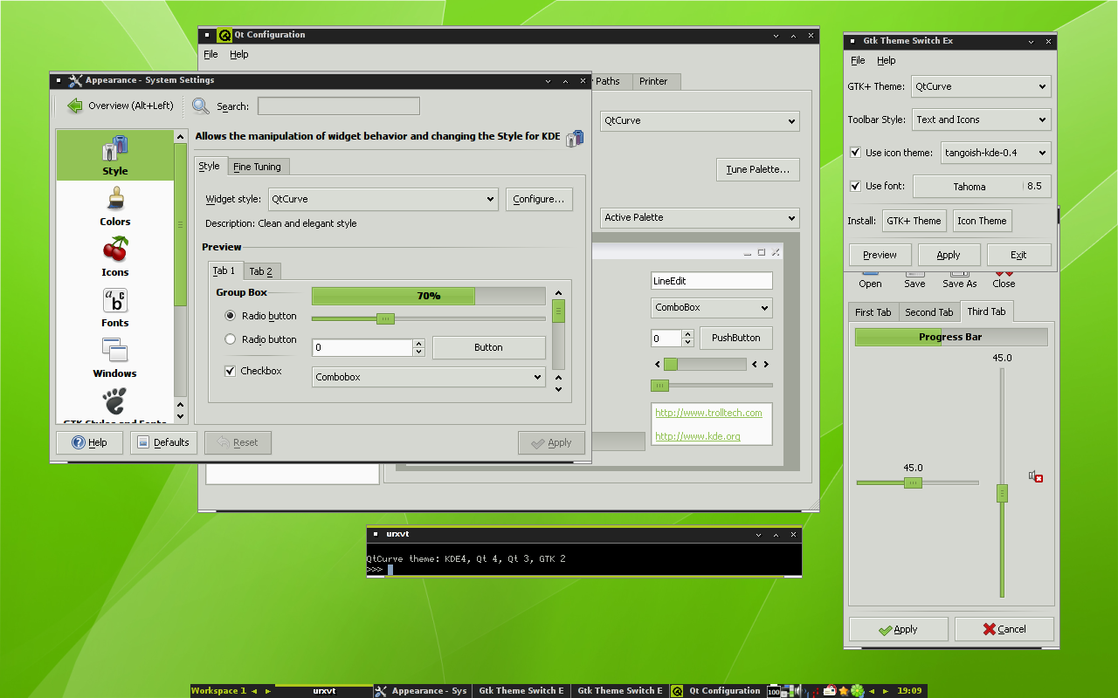Click the battery 100 tray icon

[774, 691]
